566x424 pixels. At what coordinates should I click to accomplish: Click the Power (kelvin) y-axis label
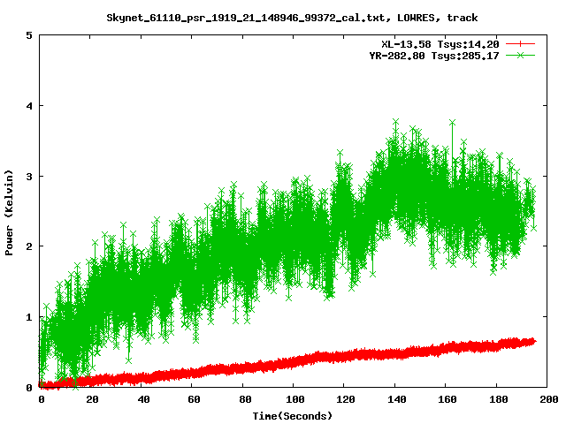(10, 212)
